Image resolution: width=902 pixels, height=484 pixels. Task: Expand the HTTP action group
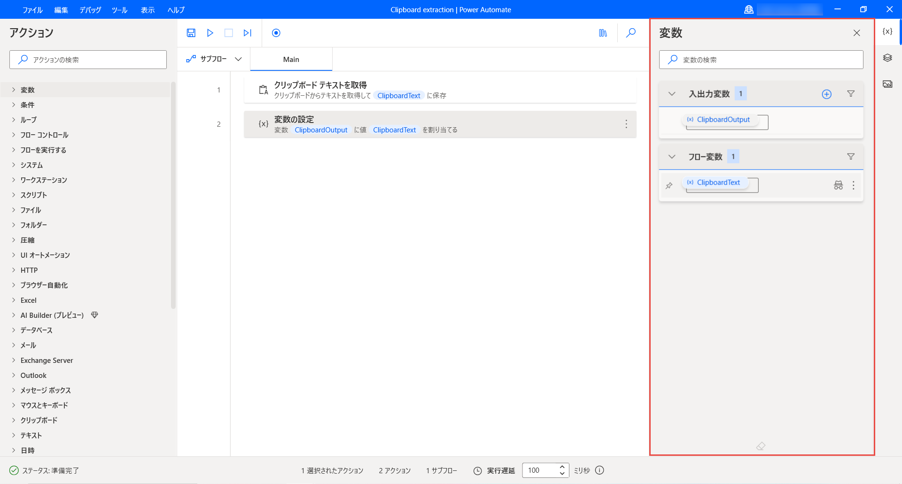pyautogui.click(x=14, y=270)
